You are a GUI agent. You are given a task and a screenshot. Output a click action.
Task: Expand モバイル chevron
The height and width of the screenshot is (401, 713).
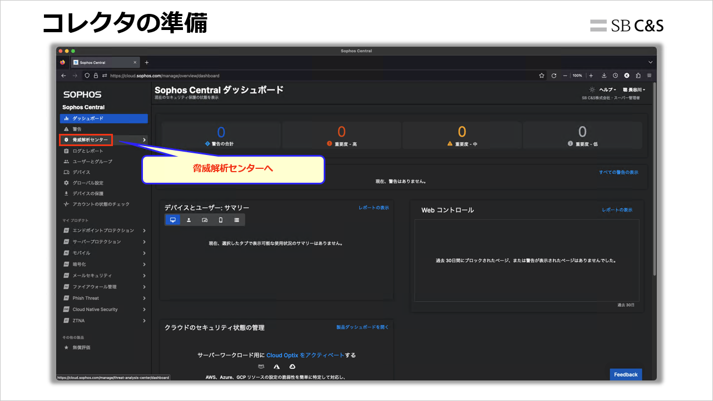pos(144,253)
